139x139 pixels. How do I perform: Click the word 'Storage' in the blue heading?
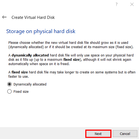15,31
